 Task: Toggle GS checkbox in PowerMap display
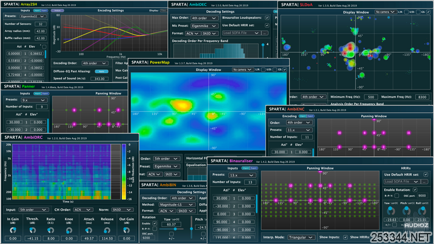284,69
